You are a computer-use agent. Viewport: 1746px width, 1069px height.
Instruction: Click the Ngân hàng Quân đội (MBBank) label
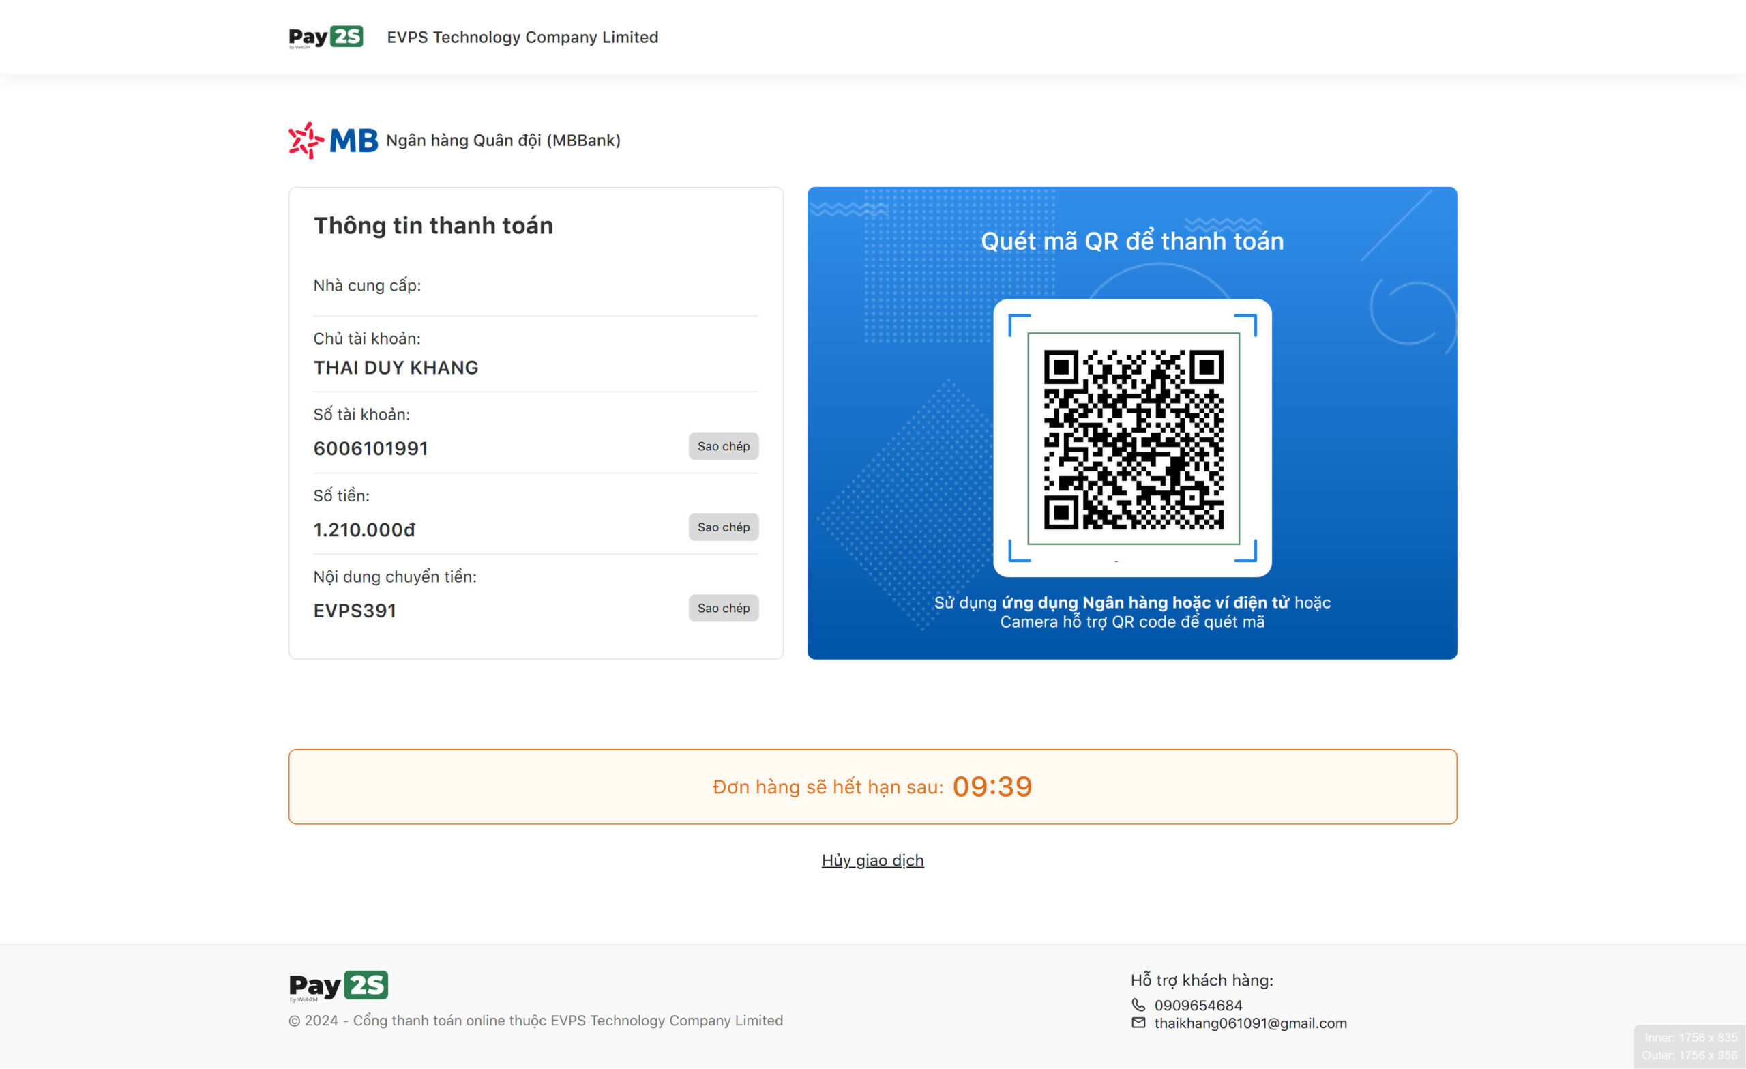(x=503, y=141)
